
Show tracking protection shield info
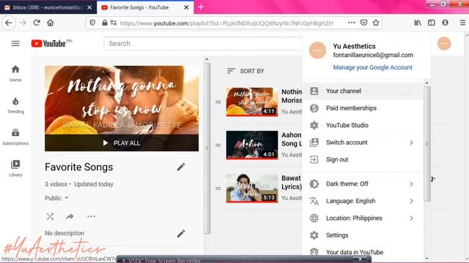click(x=92, y=23)
